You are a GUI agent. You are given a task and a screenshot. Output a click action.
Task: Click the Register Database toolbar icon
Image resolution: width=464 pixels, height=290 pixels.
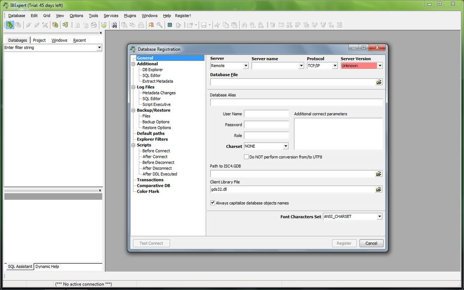10,25
